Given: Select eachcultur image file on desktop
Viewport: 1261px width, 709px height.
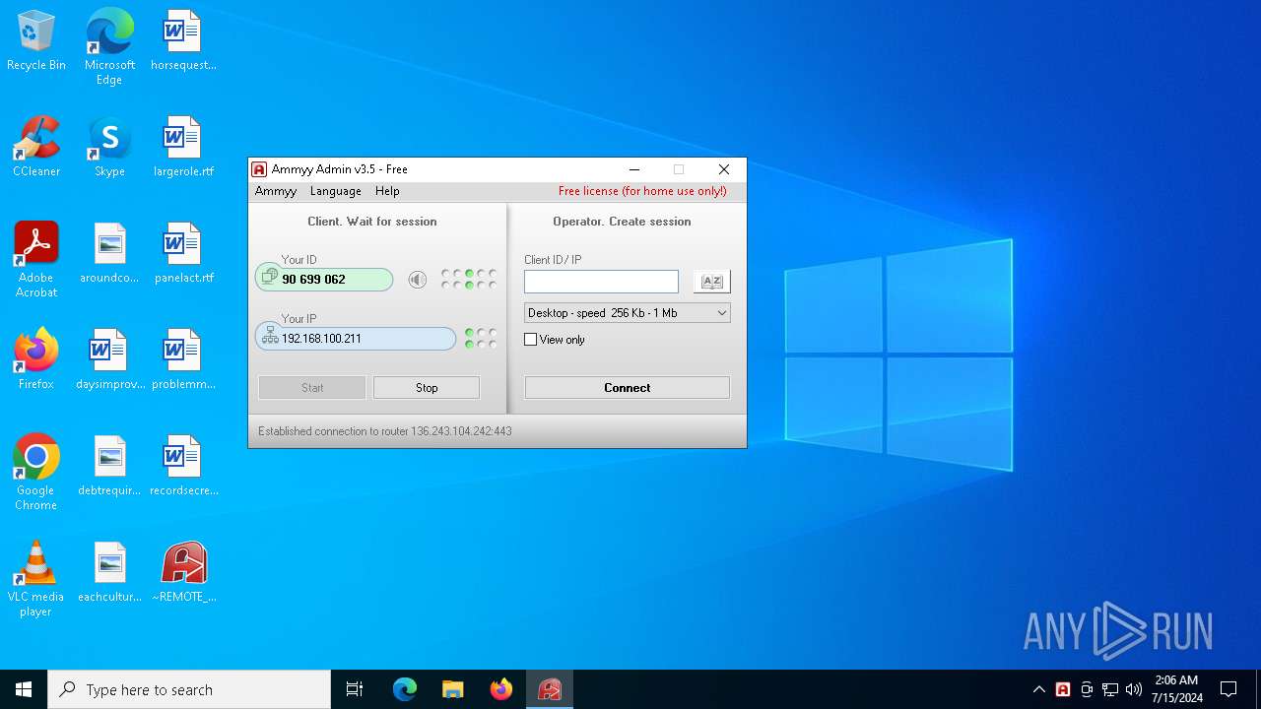Looking at the screenshot, I should 109,572.
